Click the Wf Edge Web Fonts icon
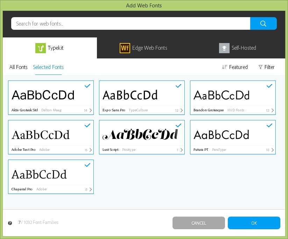 pyautogui.click(x=125, y=48)
